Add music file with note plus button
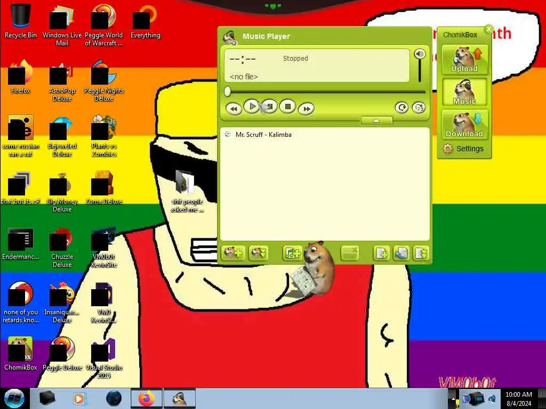 click(x=292, y=253)
